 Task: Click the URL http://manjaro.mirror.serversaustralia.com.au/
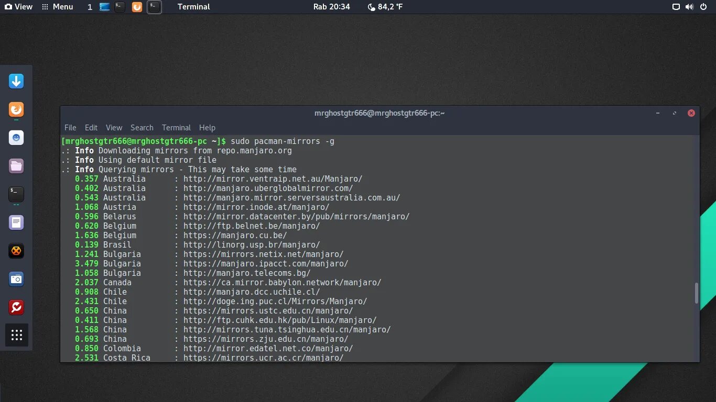point(291,198)
